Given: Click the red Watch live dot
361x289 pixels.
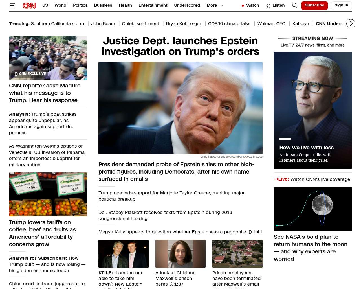Looking at the screenshot, I should coord(243,6).
